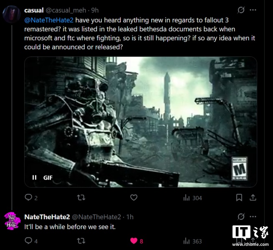Open casual's profile avatar
This screenshot has width=273, height=250.
[12, 14]
